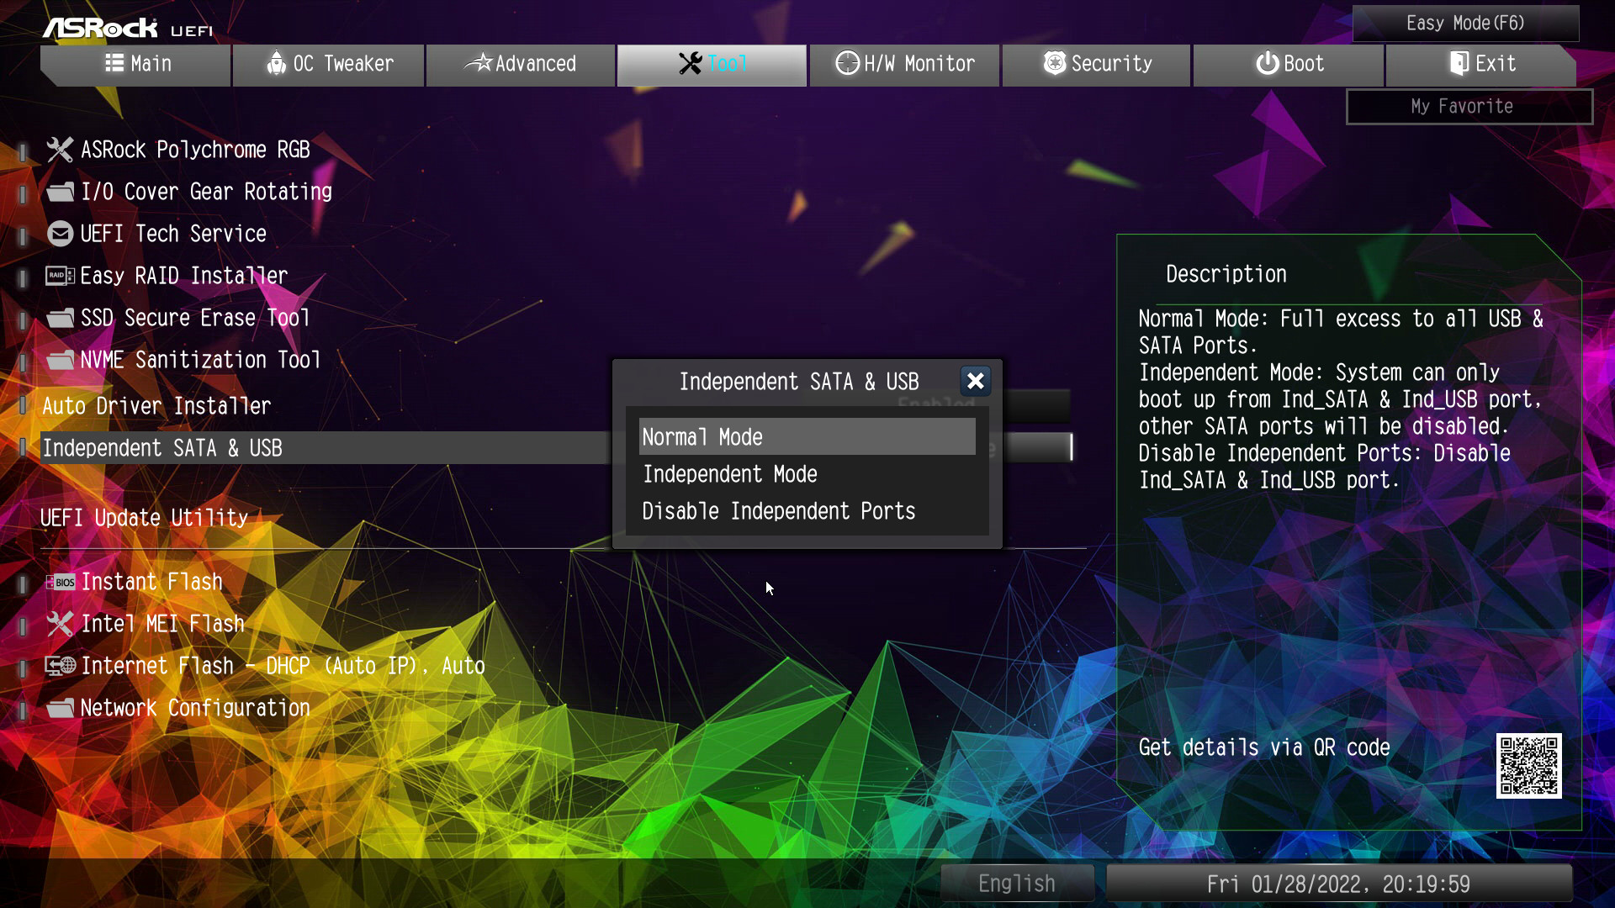
Task: Close the Independent SATA USB dialog
Action: (x=975, y=380)
